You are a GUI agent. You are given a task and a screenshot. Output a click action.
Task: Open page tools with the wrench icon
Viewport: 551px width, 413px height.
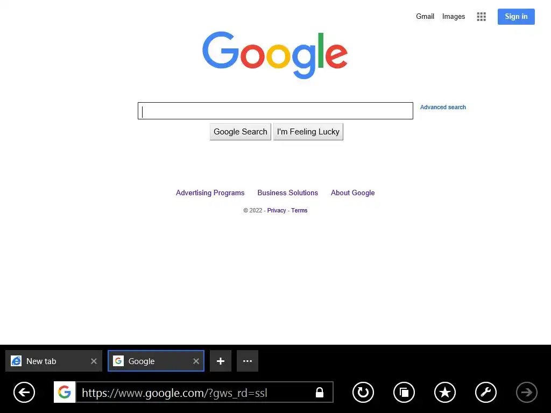pos(486,392)
